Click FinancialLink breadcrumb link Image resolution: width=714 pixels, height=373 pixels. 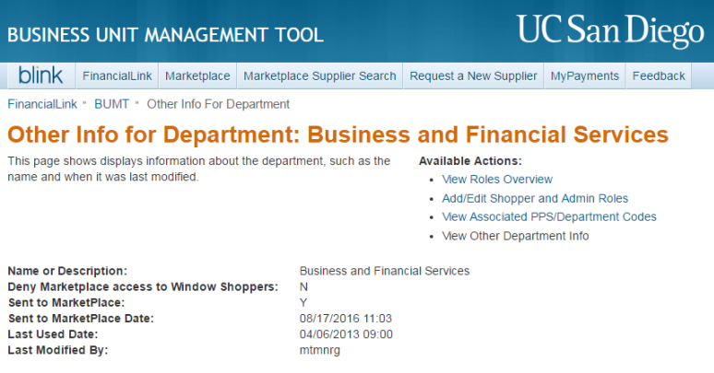[42, 104]
